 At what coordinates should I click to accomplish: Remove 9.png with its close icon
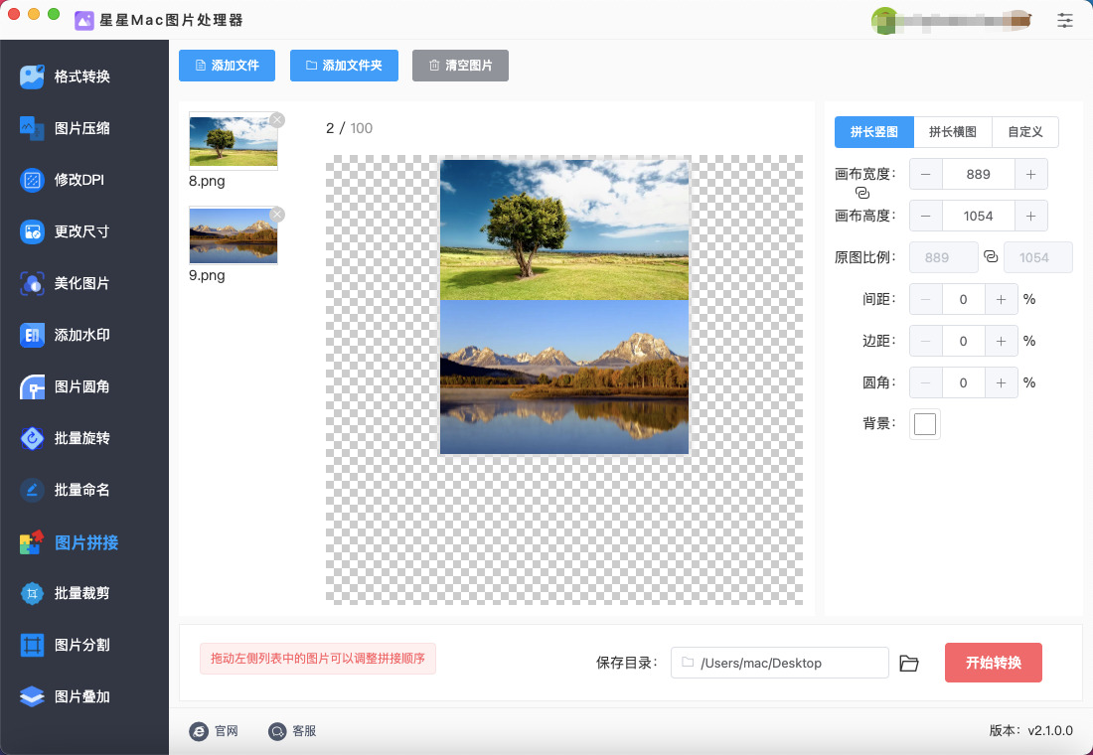click(x=277, y=214)
